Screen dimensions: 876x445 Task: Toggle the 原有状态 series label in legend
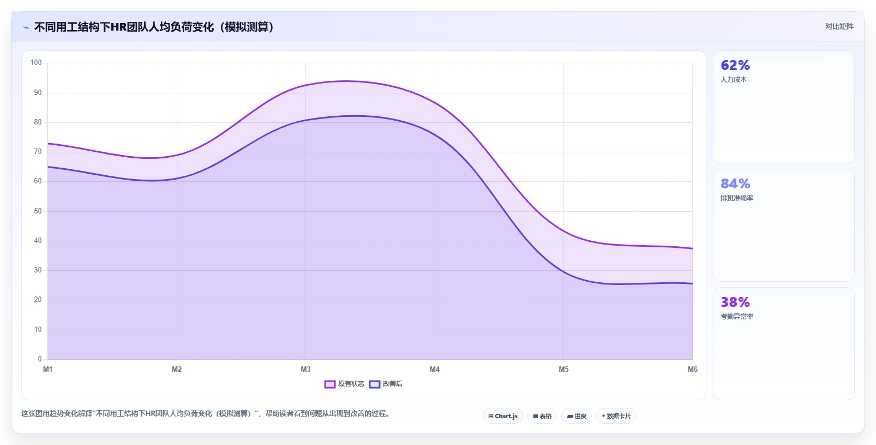351,384
